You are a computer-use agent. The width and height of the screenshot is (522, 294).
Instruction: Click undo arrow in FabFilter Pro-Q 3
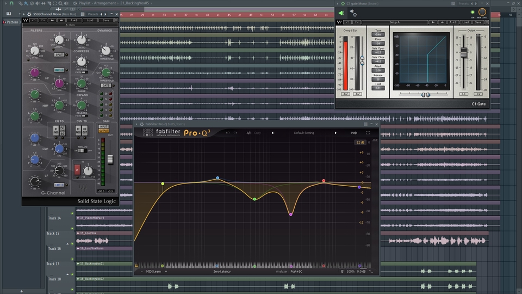[228, 133]
